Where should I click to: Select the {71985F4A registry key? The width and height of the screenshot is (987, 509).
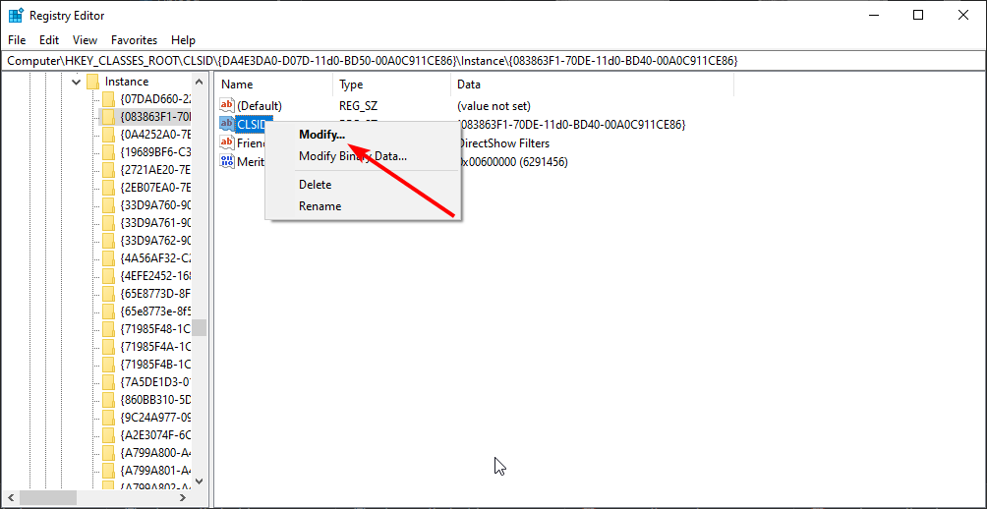(155, 346)
